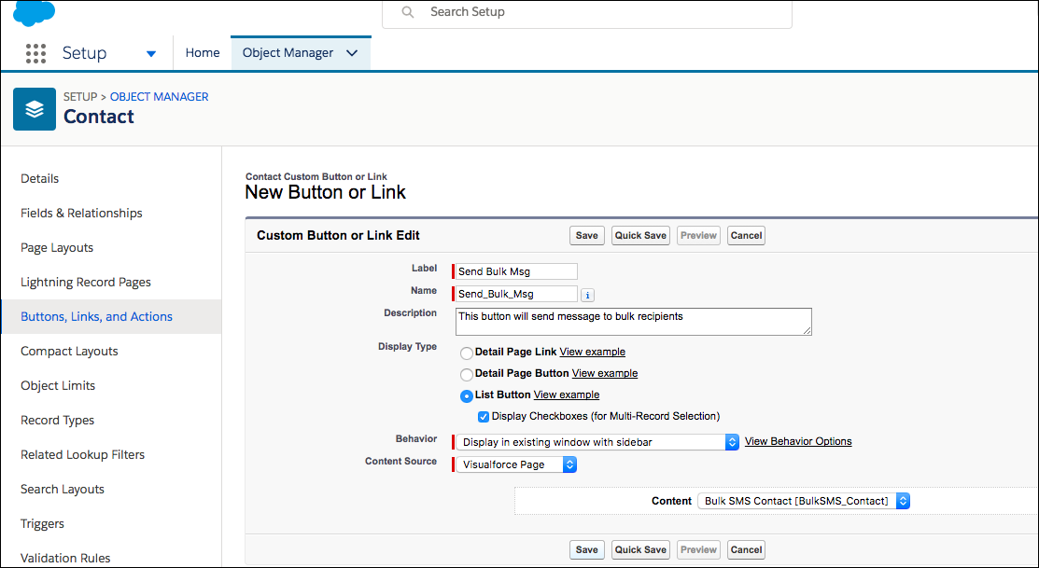Open Triggers section

[x=42, y=523]
